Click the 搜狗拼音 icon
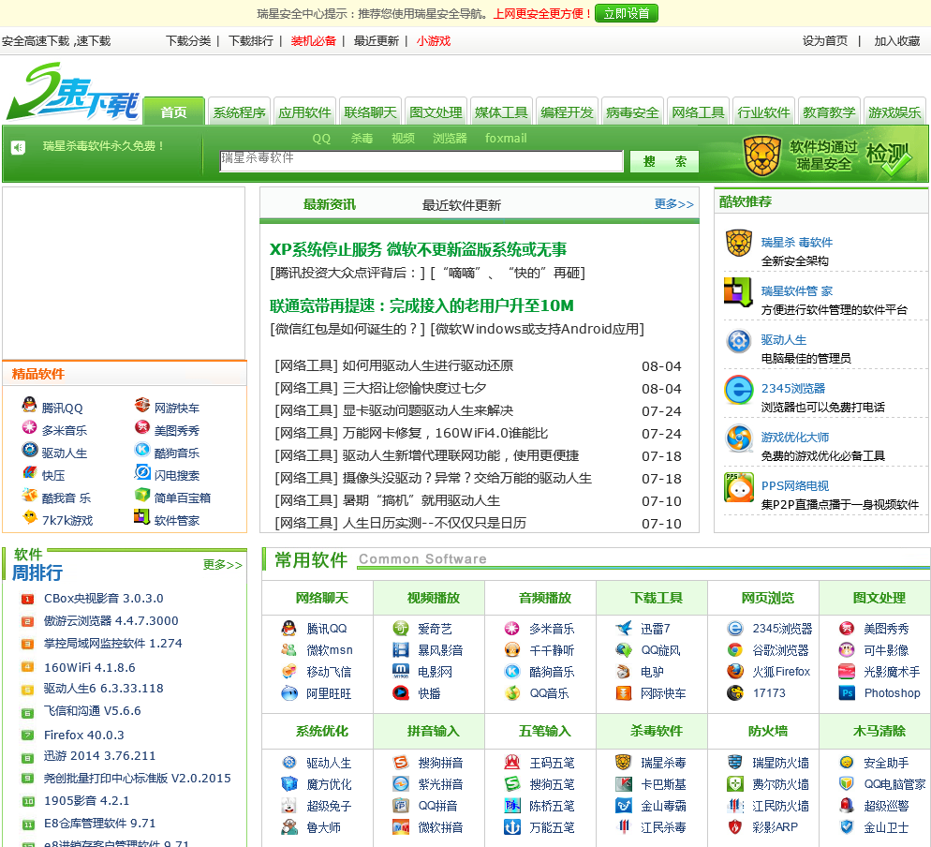 401,762
